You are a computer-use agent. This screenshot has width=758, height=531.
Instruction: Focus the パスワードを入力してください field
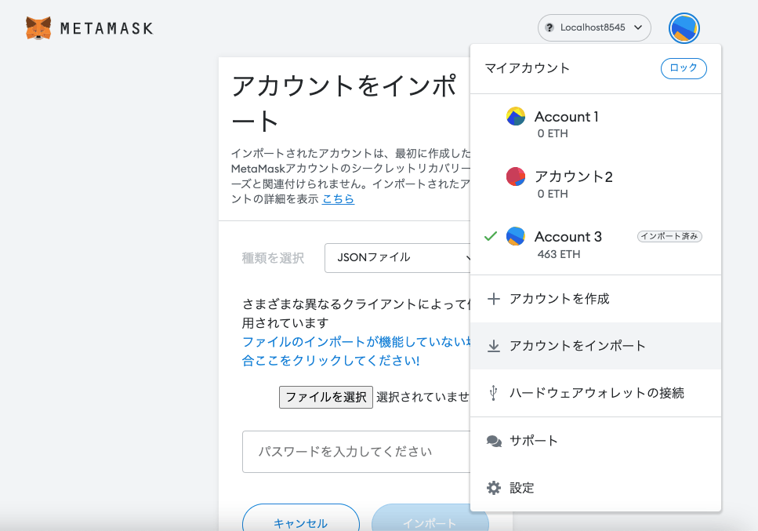pyautogui.click(x=357, y=452)
